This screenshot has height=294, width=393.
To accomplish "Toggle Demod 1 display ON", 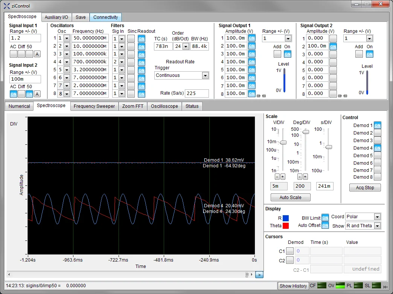I will click(378, 125).
